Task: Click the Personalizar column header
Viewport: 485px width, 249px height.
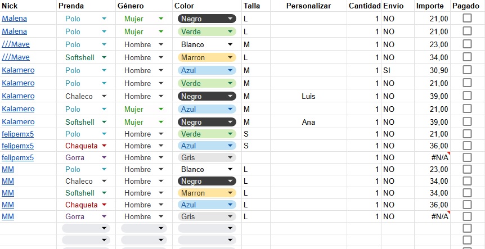Action: pos(308,6)
